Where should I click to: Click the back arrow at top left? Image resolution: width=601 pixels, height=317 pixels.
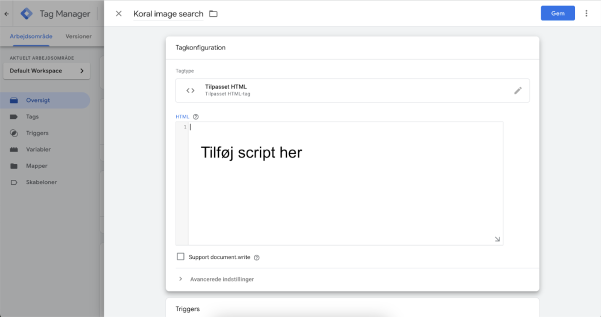pyautogui.click(x=5, y=13)
